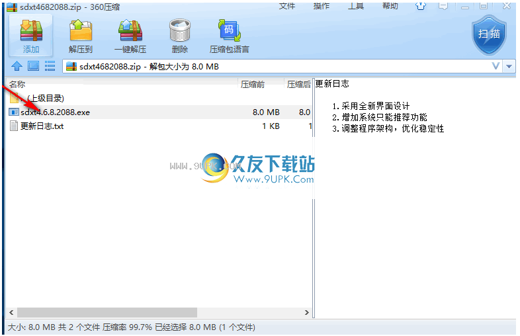
Task: Click the sdxt4.6.8.2088.exe file icon
Action: [14, 112]
